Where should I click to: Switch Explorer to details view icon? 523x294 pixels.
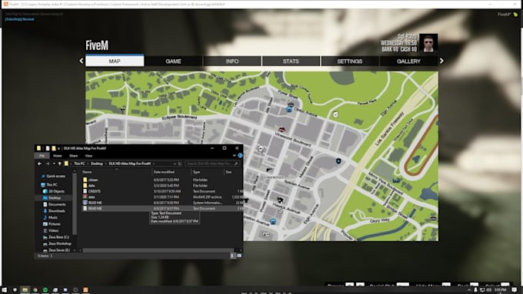pos(232,256)
